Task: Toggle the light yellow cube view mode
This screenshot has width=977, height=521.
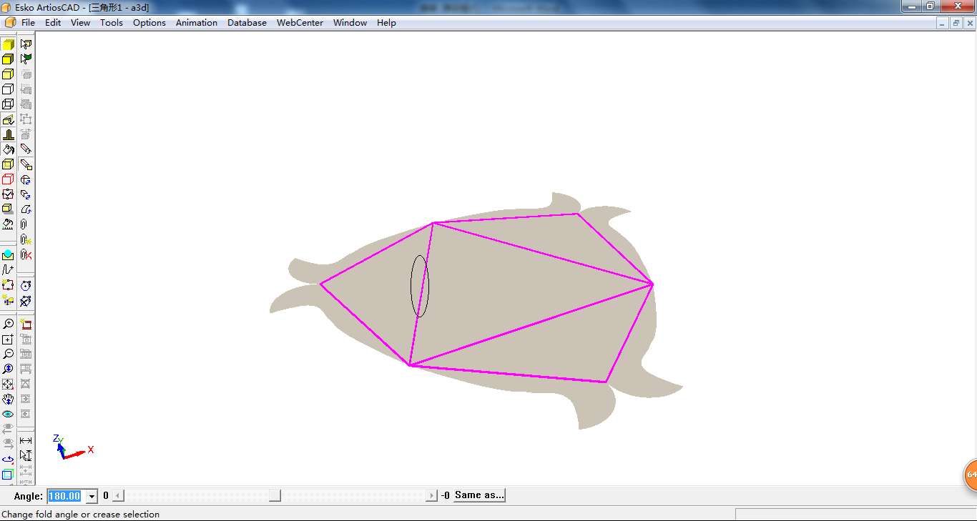Action: click(x=8, y=74)
